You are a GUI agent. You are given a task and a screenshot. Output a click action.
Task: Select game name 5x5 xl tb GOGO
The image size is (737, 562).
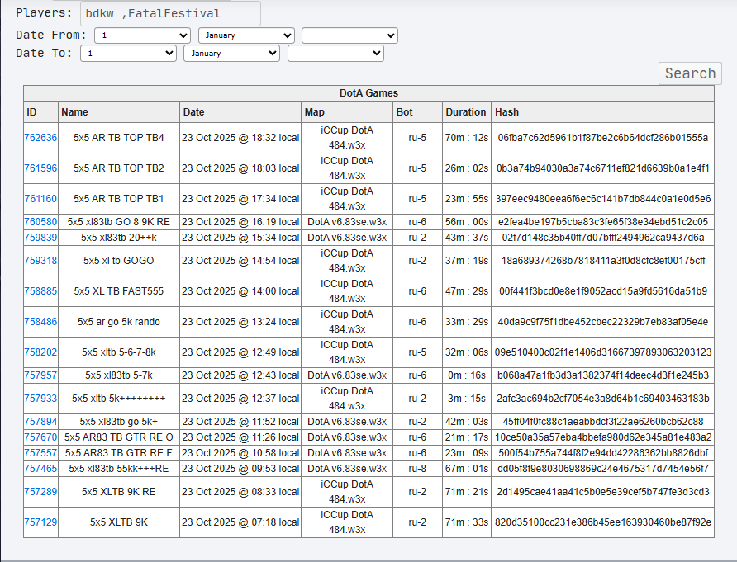click(x=119, y=261)
